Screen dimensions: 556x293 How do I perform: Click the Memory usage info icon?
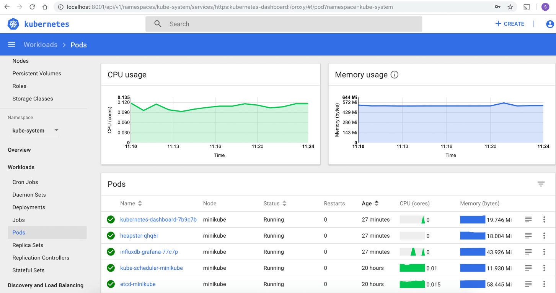coord(395,75)
